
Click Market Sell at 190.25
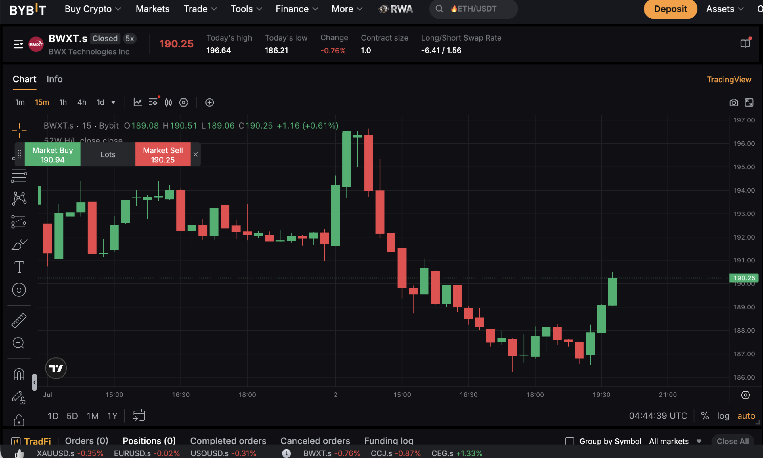163,155
